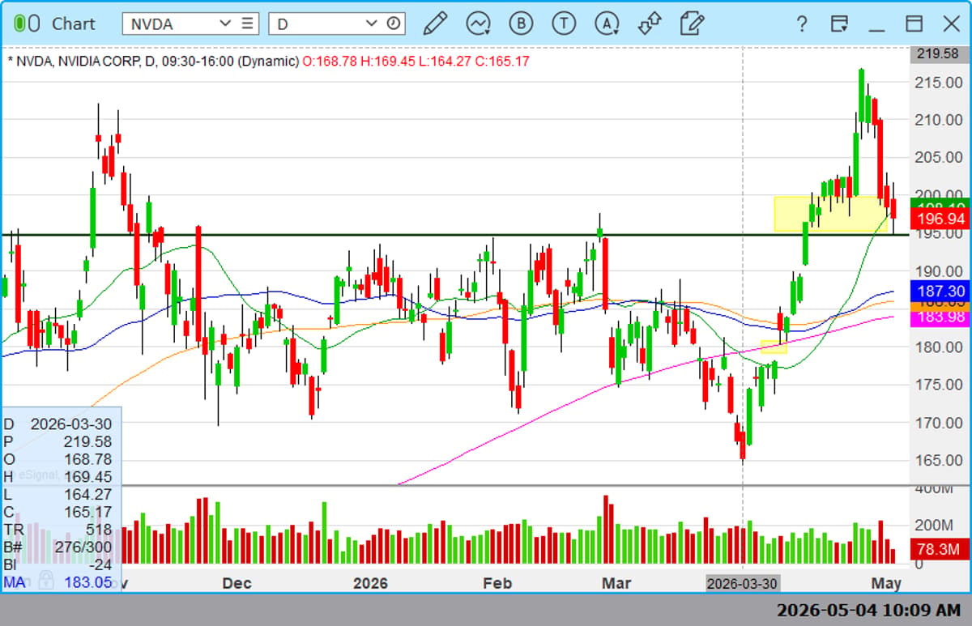The image size is (972, 626).
Task: Click the H:169.45 value in header
Action: point(387,61)
